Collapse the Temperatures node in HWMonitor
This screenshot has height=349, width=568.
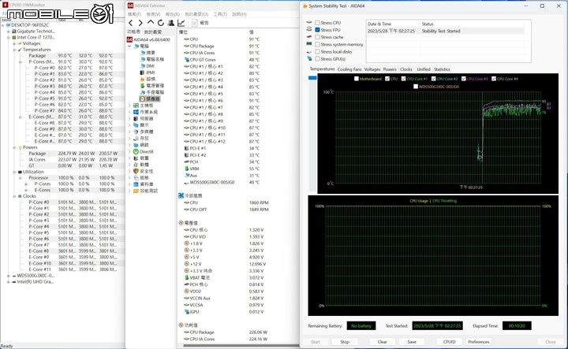click(14, 50)
